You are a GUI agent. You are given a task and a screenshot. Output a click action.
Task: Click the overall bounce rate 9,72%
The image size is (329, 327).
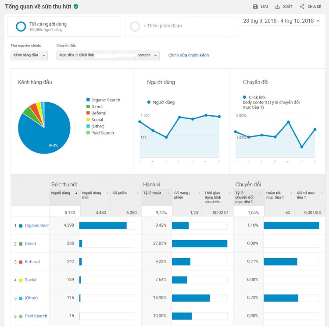click(x=161, y=213)
